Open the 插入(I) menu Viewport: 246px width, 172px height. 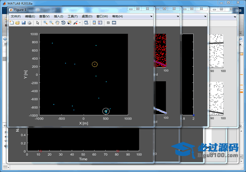tap(58, 16)
